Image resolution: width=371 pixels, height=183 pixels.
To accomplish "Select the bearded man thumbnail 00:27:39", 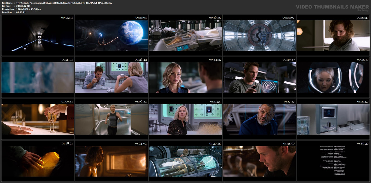I will 333,35.
